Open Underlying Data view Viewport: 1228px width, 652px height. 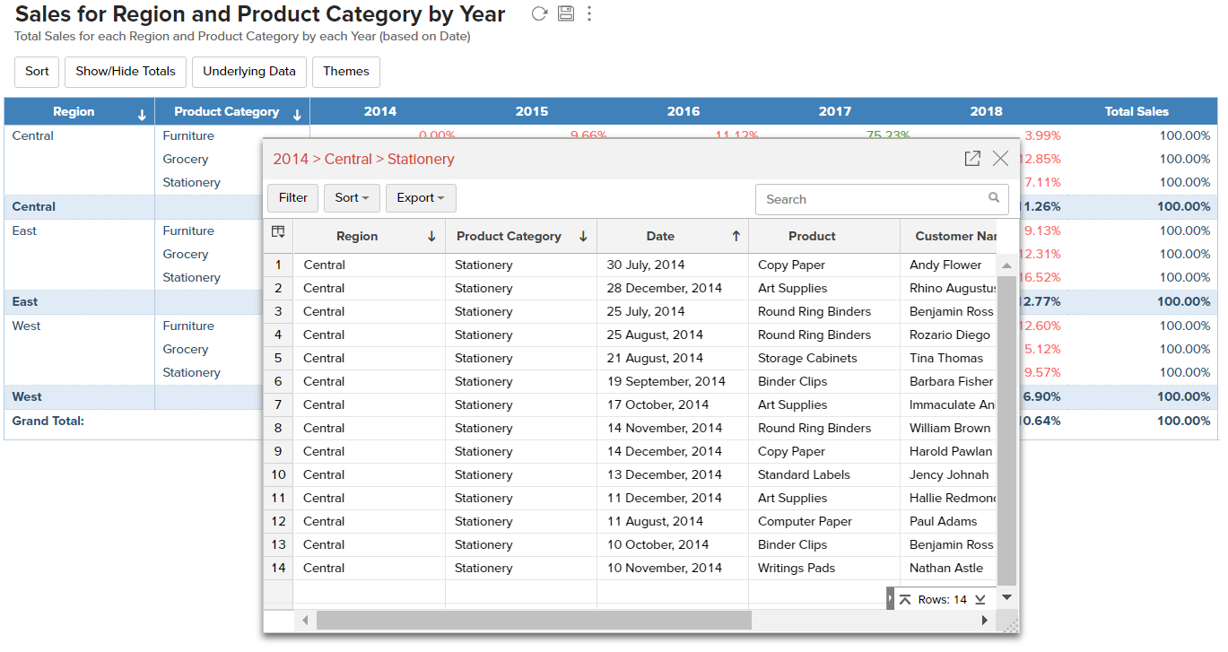pyautogui.click(x=248, y=72)
